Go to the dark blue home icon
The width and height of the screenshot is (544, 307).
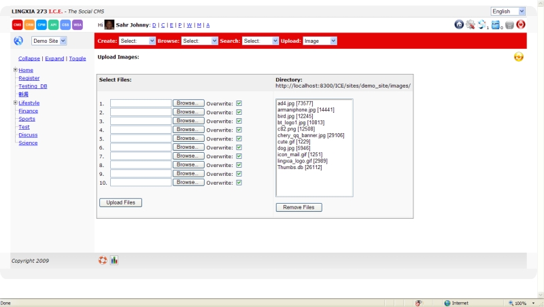coord(459,24)
